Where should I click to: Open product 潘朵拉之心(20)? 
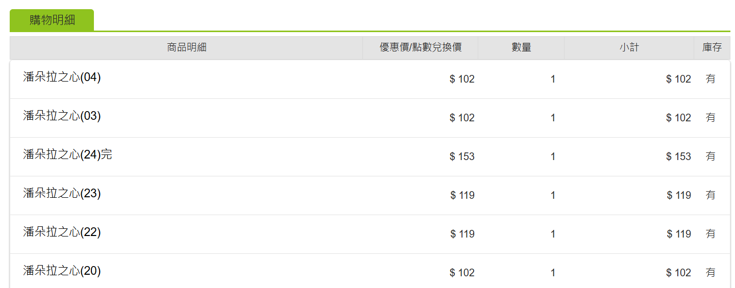click(x=62, y=271)
